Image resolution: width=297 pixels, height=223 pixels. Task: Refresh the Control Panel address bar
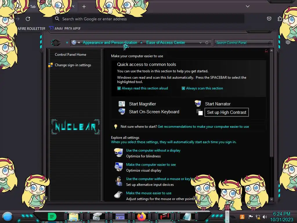point(207,43)
